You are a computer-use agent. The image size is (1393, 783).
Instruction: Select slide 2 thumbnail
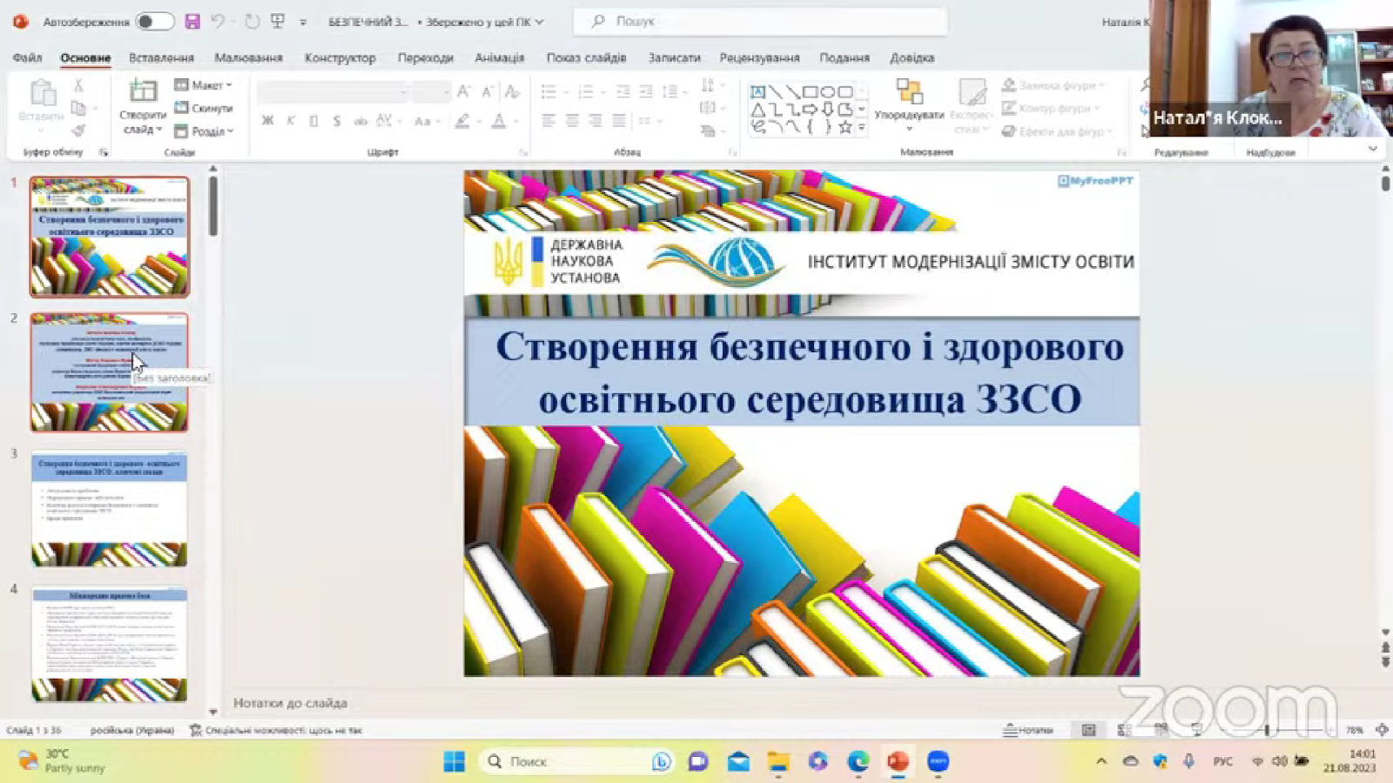110,372
